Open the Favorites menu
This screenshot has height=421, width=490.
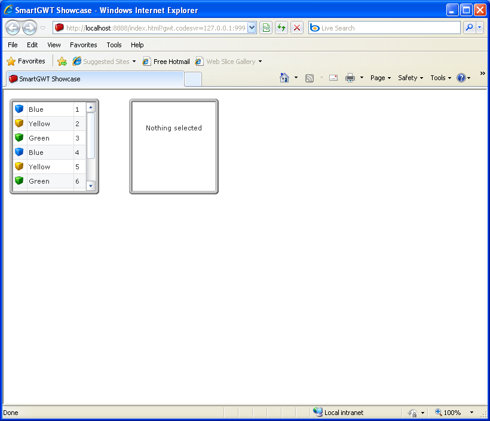(x=84, y=45)
